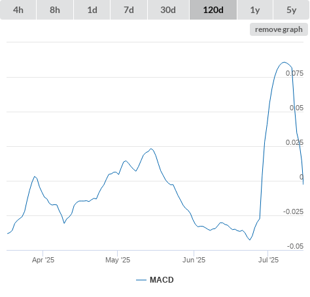The width and height of the screenshot is (310, 297).
Task: Click the 0.05 y-axis value label
Action: coord(296,108)
